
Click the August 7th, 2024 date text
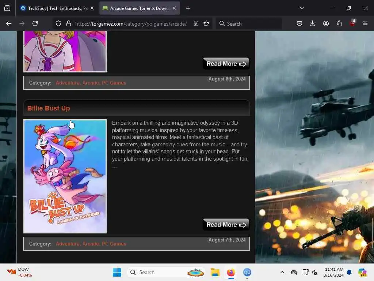coord(227,240)
